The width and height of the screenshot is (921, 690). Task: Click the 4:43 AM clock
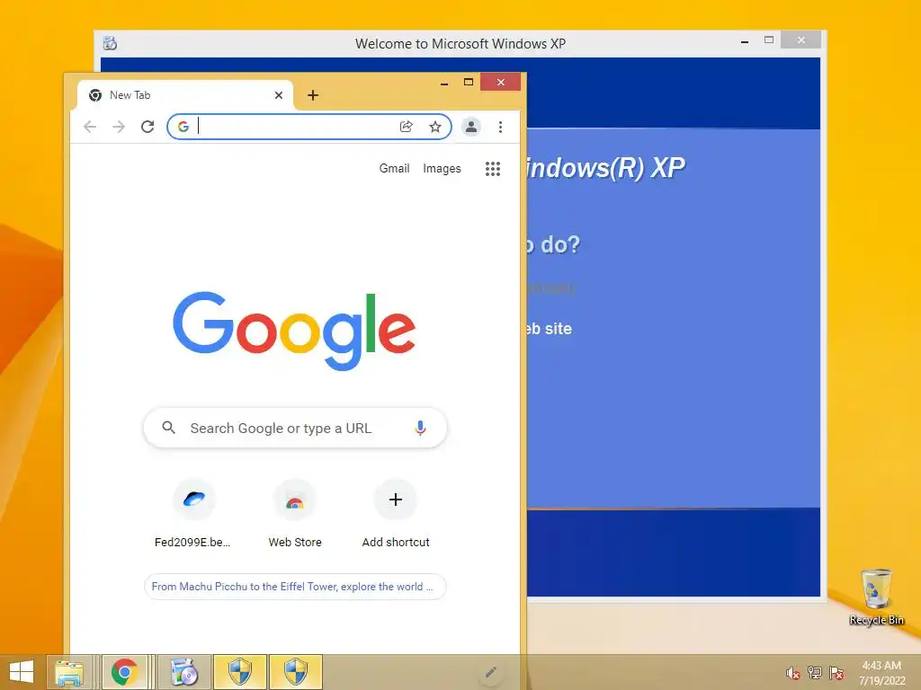tap(881, 673)
